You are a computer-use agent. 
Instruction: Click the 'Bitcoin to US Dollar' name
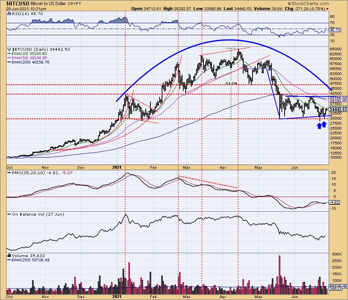pyautogui.click(x=48, y=4)
